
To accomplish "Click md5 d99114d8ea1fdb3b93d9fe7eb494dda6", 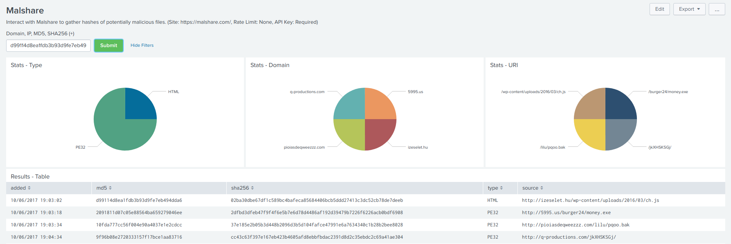I will 139,200.
